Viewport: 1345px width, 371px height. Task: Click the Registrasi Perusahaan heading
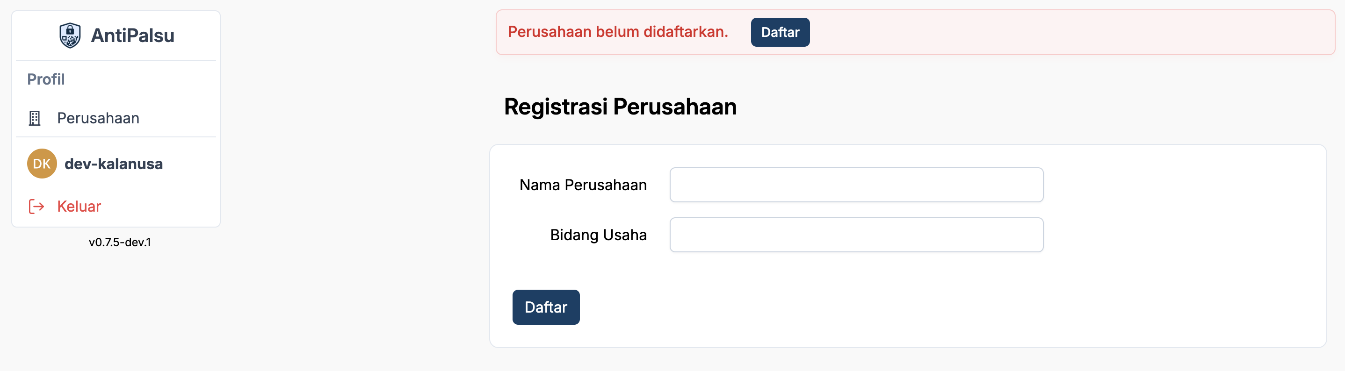click(620, 107)
